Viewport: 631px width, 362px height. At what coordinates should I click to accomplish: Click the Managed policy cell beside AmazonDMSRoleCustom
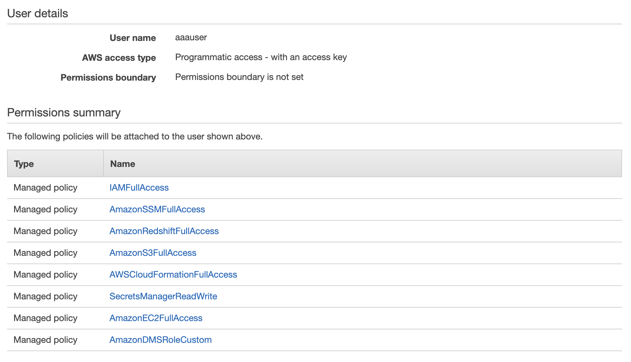click(x=45, y=340)
